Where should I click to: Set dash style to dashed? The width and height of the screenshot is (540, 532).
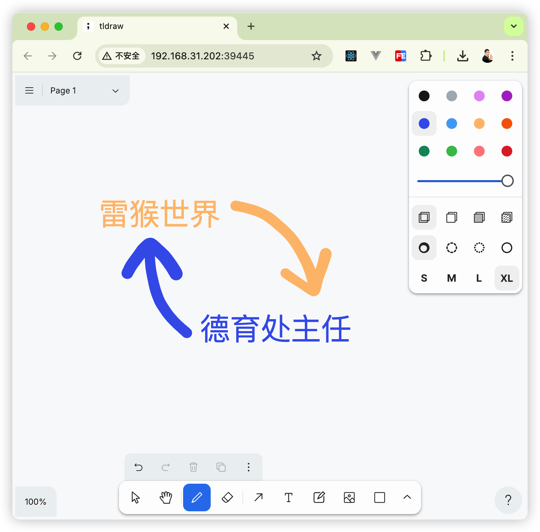(451, 248)
